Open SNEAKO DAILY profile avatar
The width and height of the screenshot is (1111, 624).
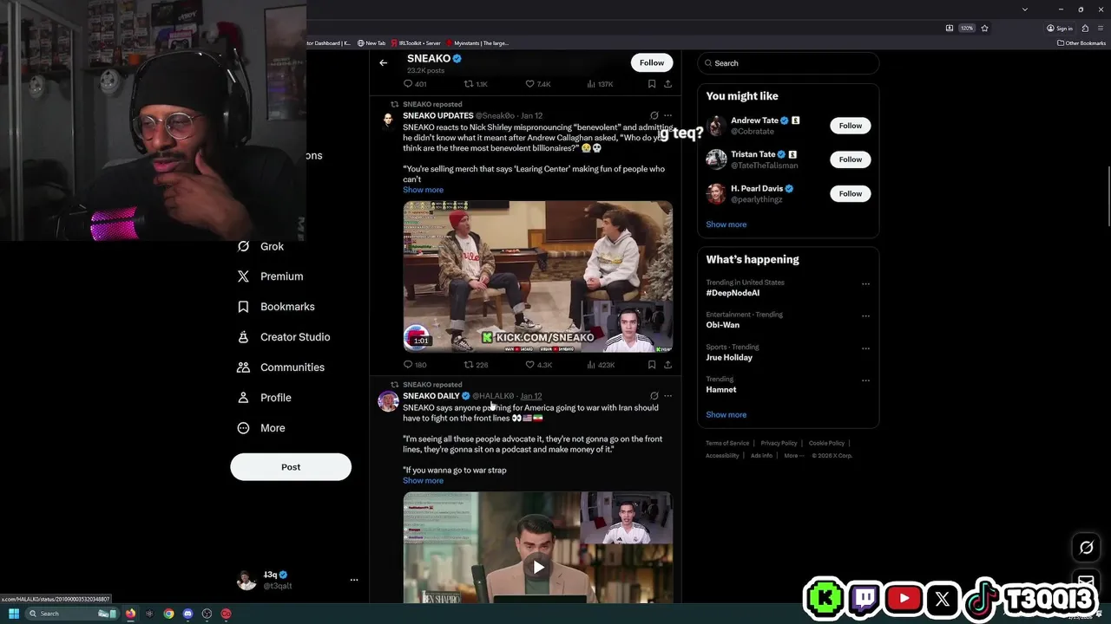pyautogui.click(x=388, y=401)
